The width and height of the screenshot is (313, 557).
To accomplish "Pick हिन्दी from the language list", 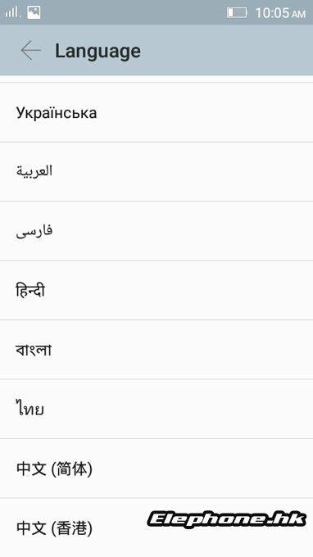I will tap(156, 290).
